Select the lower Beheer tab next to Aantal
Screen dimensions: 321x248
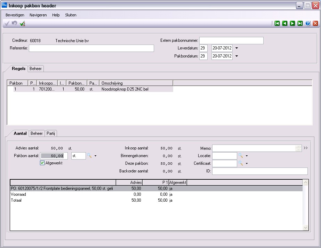[x=37, y=133]
